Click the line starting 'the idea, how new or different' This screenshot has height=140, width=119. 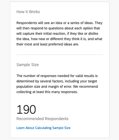59,39
